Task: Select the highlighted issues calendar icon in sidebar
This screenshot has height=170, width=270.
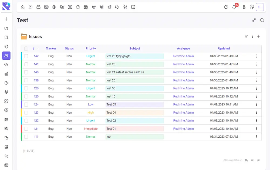Action: (6, 56)
